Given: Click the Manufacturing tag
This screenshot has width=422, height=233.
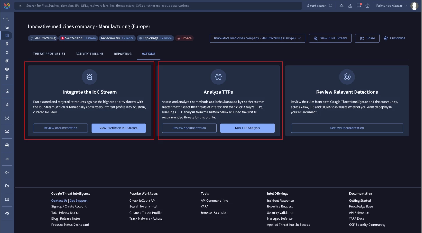Looking at the screenshot, I should tap(43, 38).
